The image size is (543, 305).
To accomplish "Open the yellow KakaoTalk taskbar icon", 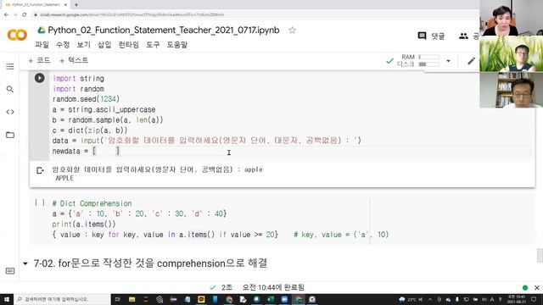I will [x=201, y=299].
